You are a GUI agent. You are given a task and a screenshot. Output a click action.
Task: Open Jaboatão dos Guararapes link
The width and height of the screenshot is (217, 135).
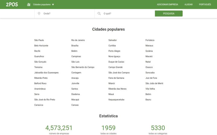click(x=46, y=73)
